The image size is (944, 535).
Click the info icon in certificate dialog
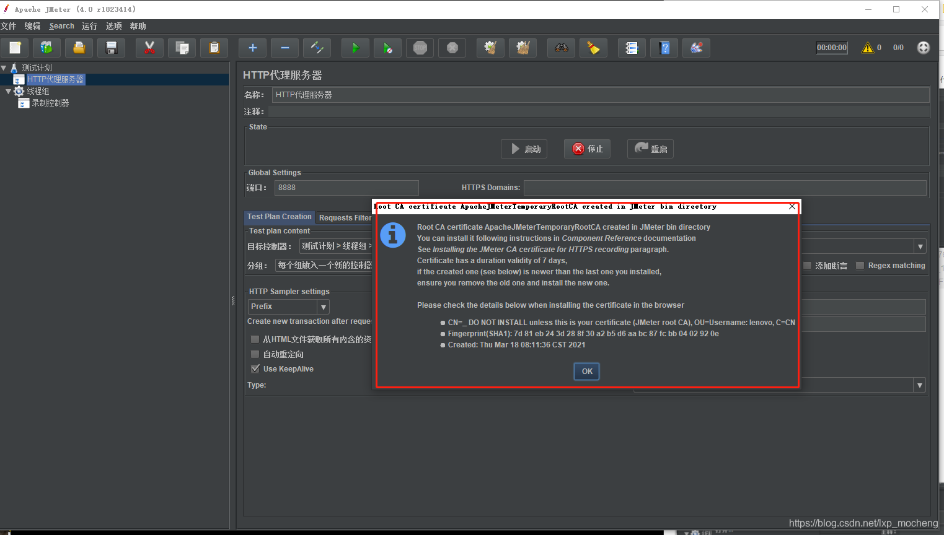point(393,235)
